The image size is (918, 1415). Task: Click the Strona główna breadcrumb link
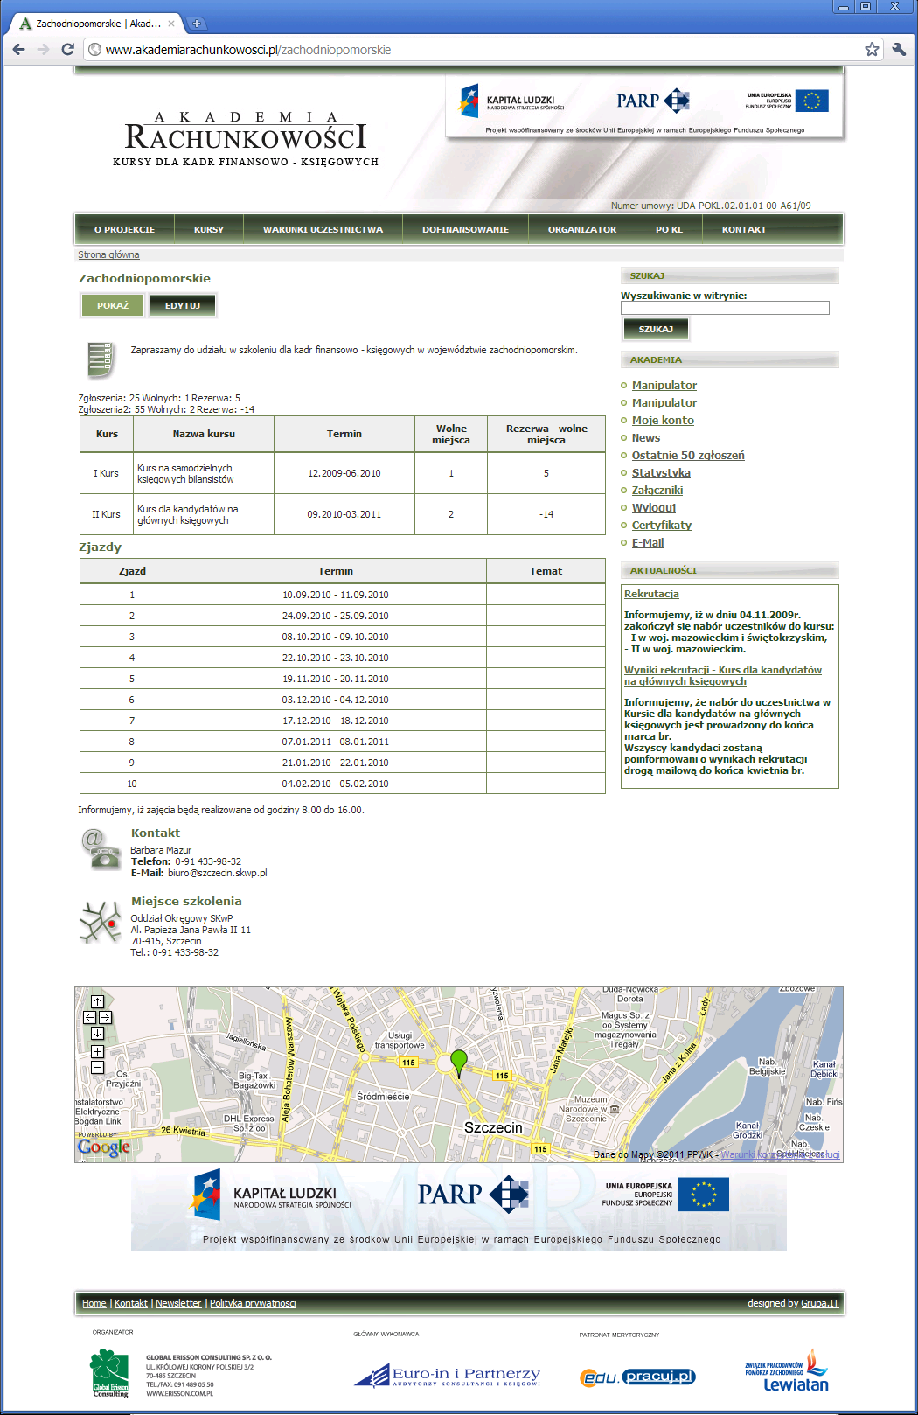108,255
